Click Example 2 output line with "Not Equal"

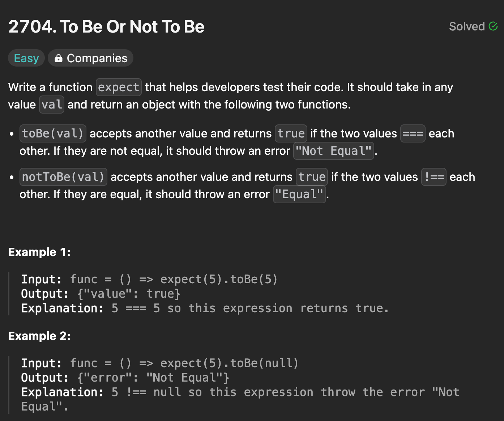125,378
